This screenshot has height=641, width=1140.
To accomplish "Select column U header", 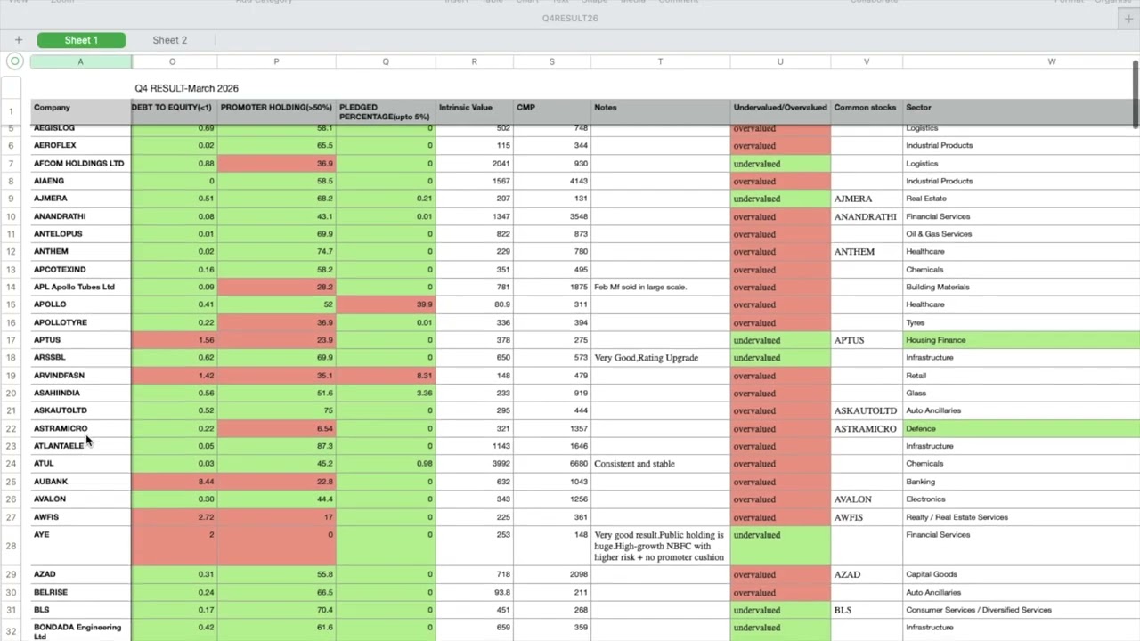I will click(780, 61).
